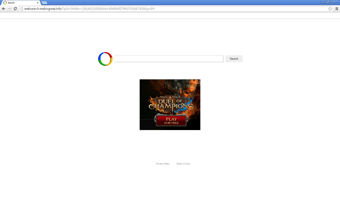Image resolution: width=340 pixels, height=204 pixels.
Task: Click the search text input box
Action: tap(169, 59)
